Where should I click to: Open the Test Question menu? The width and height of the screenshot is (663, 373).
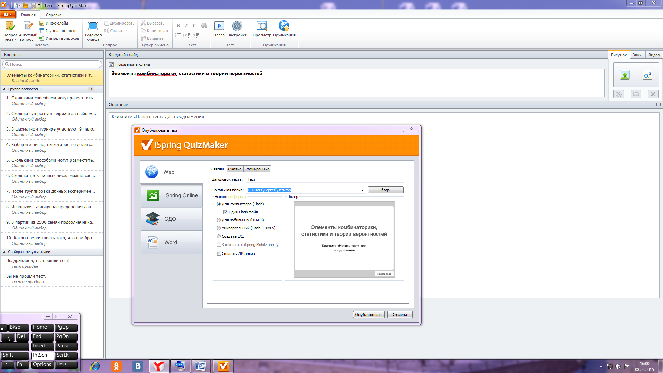[x=10, y=31]
